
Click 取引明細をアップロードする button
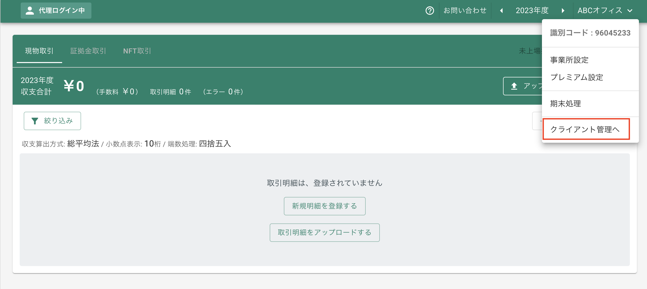[325, 233]
